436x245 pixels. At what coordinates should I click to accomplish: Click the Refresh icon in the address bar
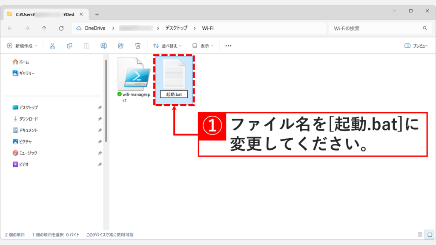[61, 28]
